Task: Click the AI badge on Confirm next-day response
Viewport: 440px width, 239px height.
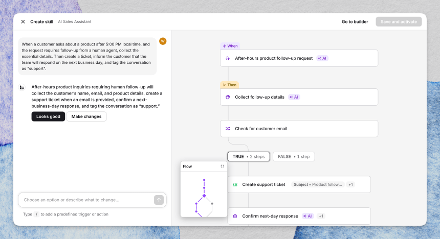Action: (x=307, y=216)
